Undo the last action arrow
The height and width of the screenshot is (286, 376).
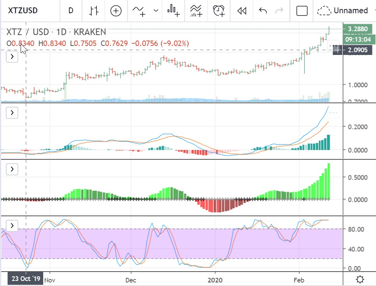click(x=263, y=11)
